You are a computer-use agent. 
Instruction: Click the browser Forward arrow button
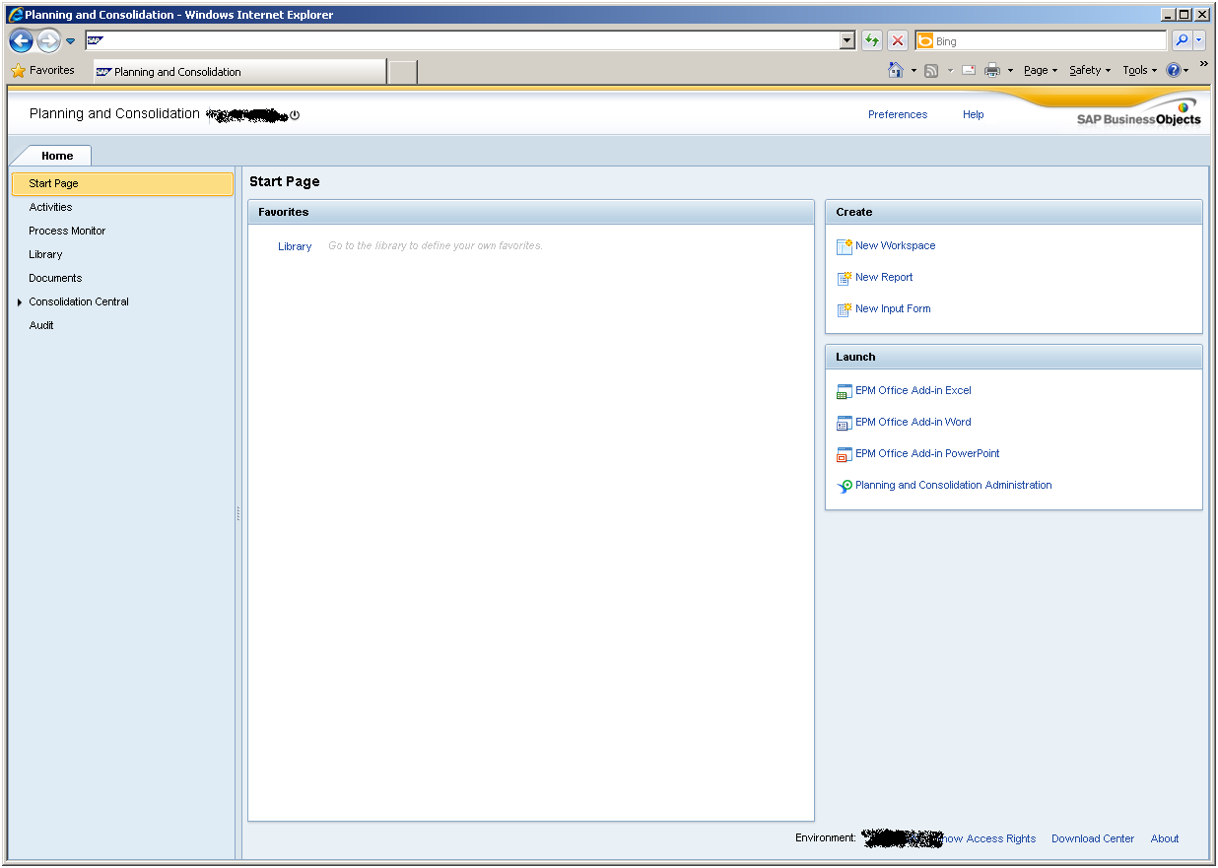pos(48,41)
